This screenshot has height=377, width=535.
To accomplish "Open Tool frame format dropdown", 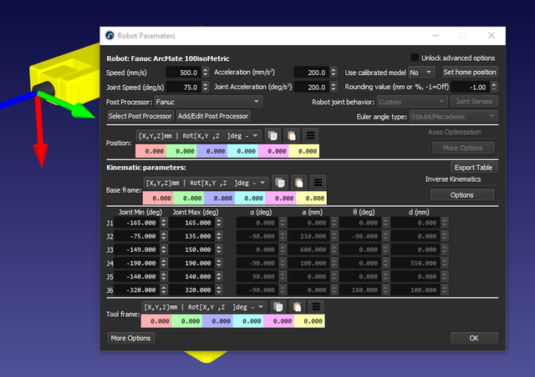I will click(204, 307).
